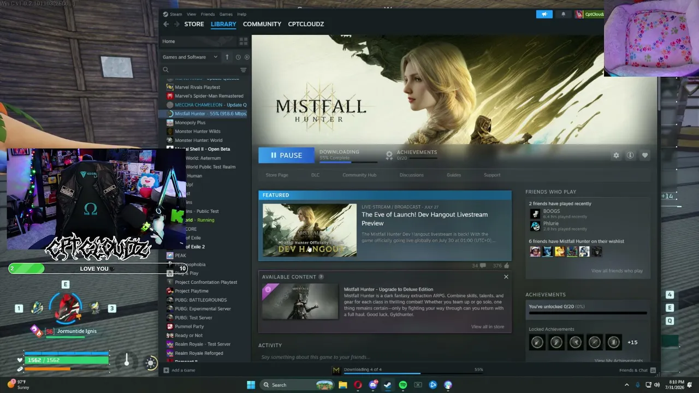Screen dimensions: 699x393
Task: Open Steam notifications bell
Action: (564, 14)
